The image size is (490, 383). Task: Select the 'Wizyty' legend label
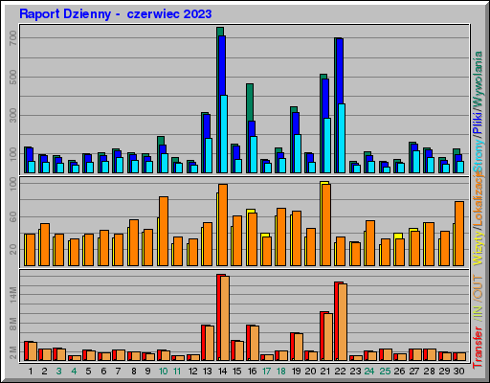click(479, 248)
